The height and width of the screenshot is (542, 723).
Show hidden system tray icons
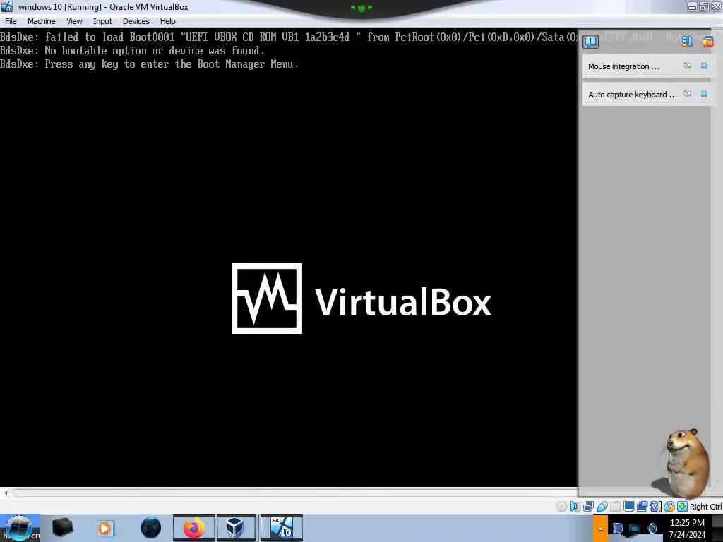coord(600,528)
